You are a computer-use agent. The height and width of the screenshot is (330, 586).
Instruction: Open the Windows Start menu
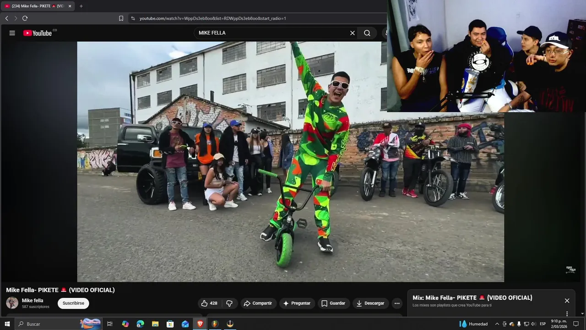pos(7,324)
